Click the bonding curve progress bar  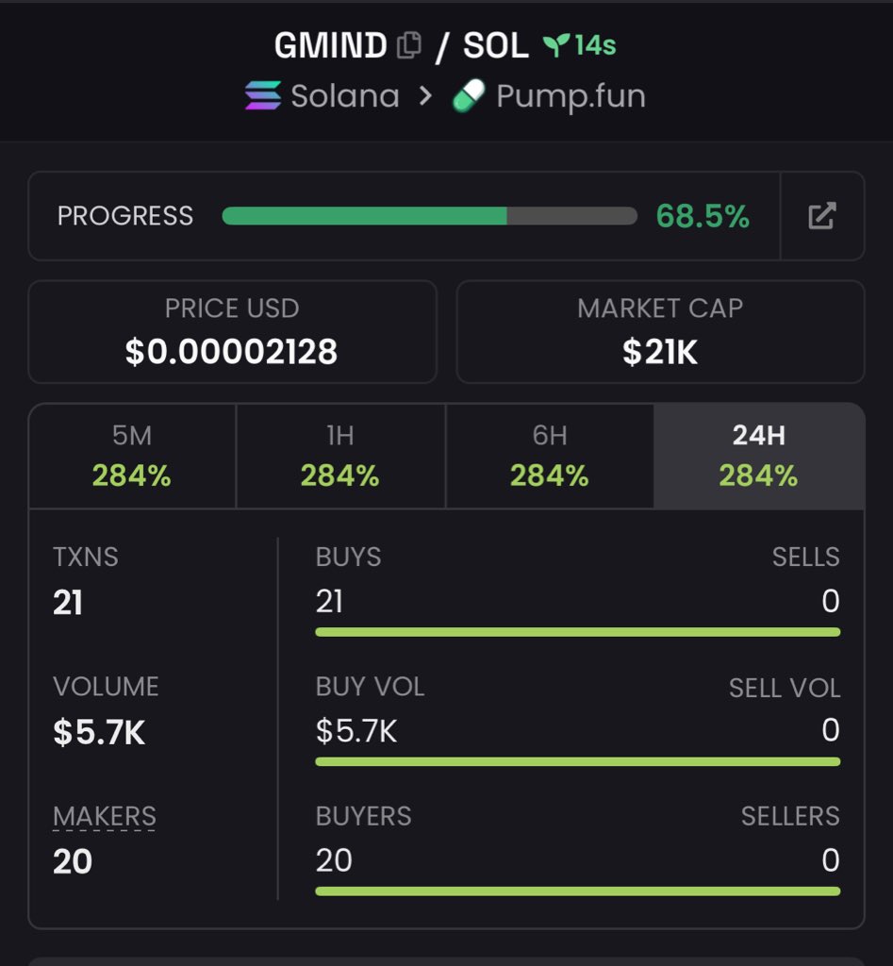(x=429, y=216)
